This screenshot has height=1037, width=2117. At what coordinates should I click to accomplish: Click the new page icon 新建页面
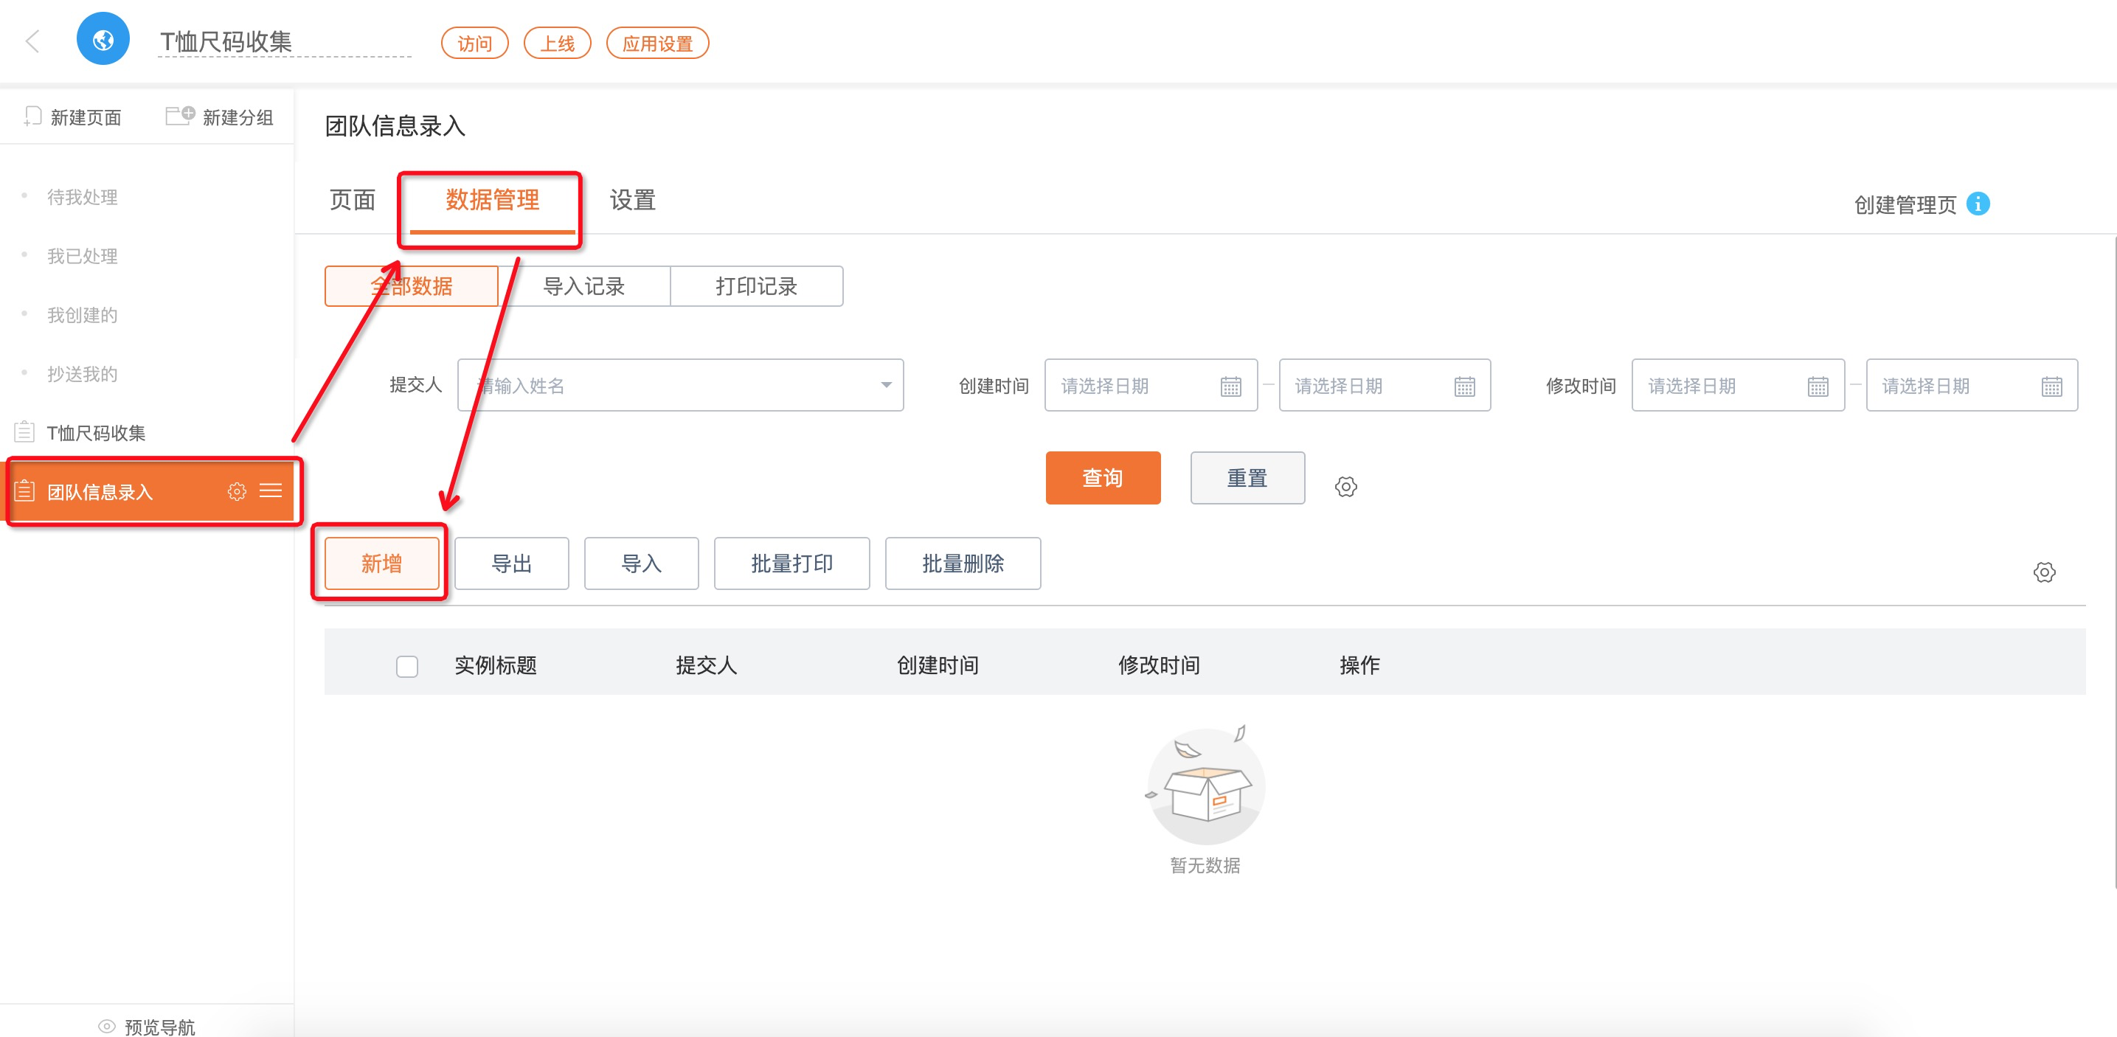click(x=32, y=117)
